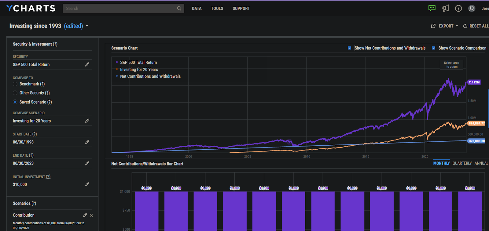This screenshot has height=231, width=489.
Task: Click the blue Net Contributions legend dot
Action: [117, 76]
